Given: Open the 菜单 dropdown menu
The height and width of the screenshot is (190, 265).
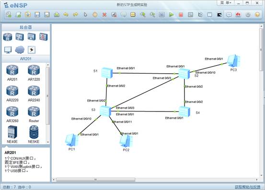Looking at the screenshot, I should pos(226,3).
